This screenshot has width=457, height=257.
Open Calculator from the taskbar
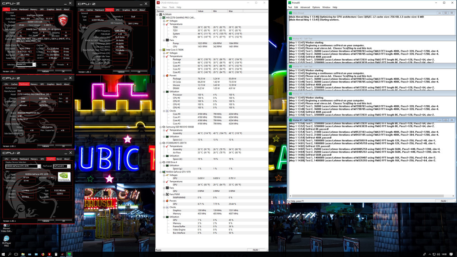click(56, 254)
